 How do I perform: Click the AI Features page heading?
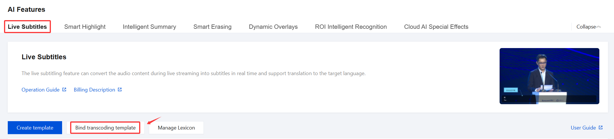26,9
